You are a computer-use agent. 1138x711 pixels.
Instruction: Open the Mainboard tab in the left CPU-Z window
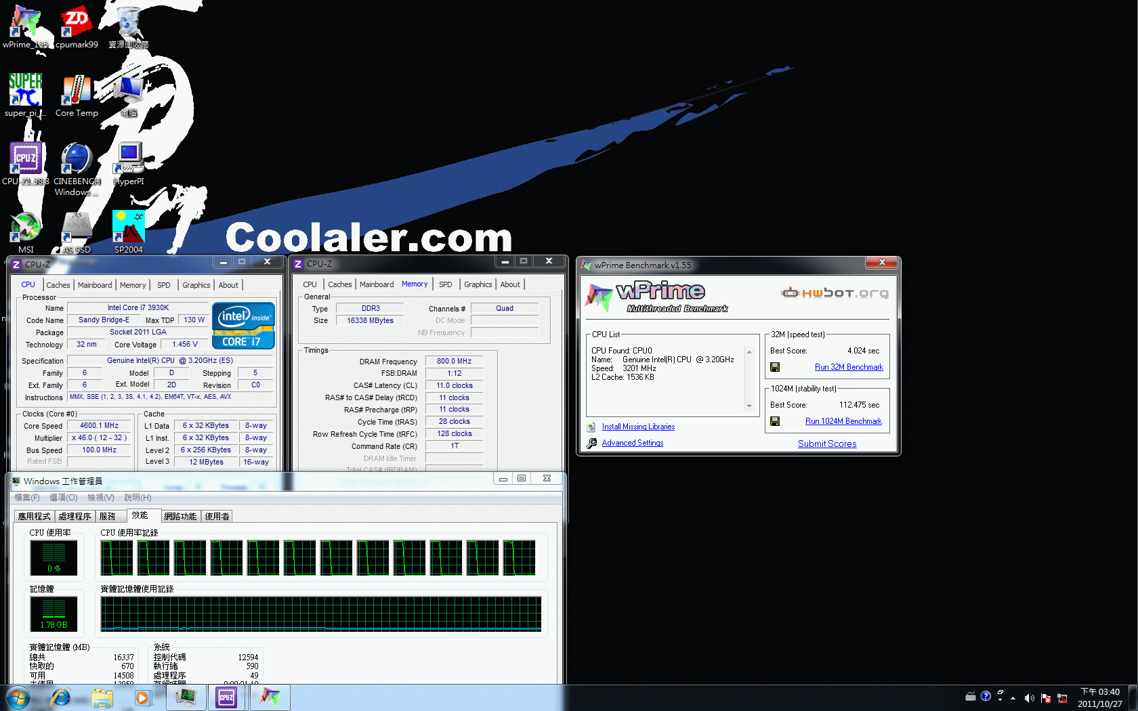tap(95, 285)
